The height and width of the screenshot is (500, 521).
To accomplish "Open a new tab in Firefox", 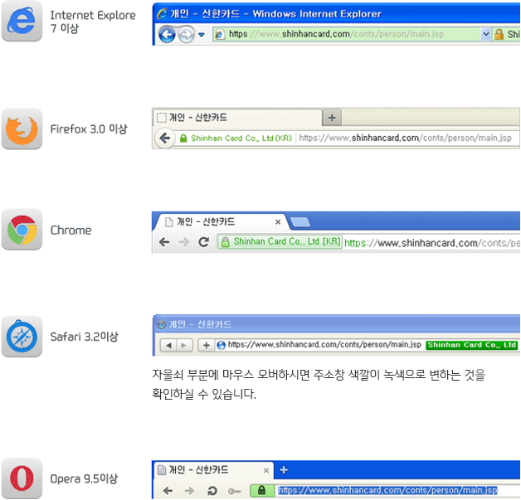I will [332, 118].
